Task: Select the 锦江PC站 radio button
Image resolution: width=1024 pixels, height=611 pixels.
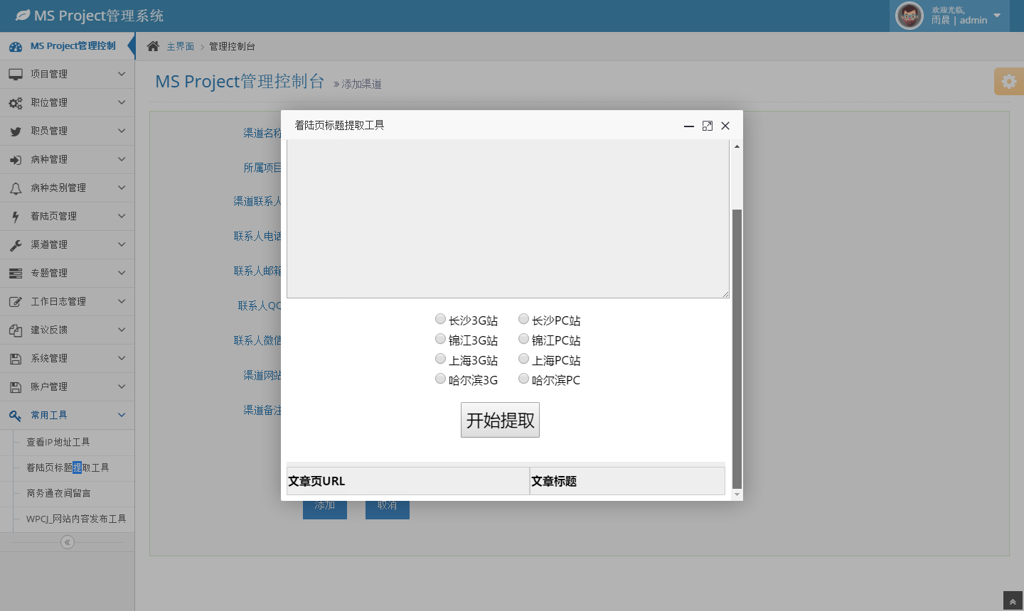Action: pos(524,339)
